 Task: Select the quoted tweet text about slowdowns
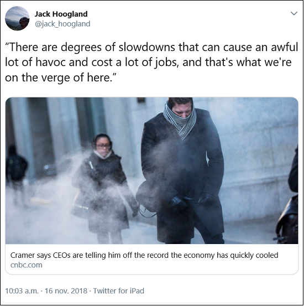(x=151, y=63)
